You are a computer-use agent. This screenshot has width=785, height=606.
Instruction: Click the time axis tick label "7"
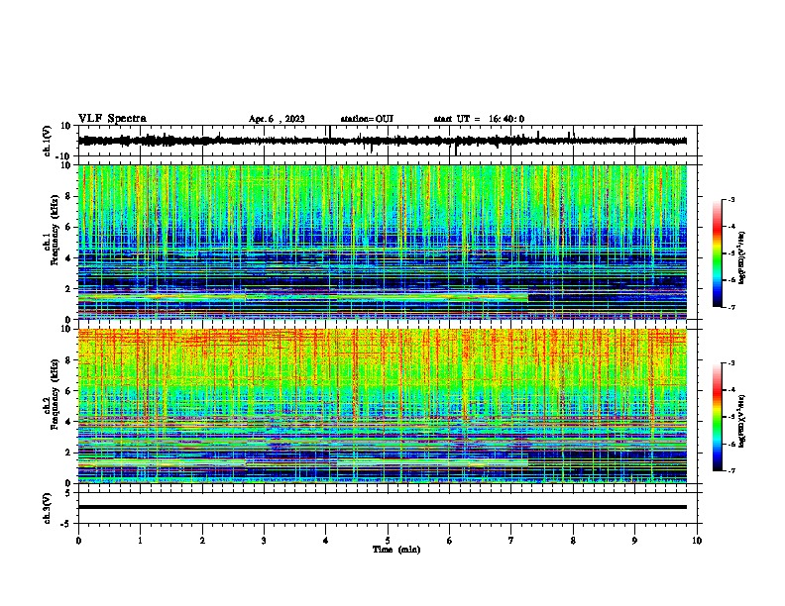click(x=511, y=541)
